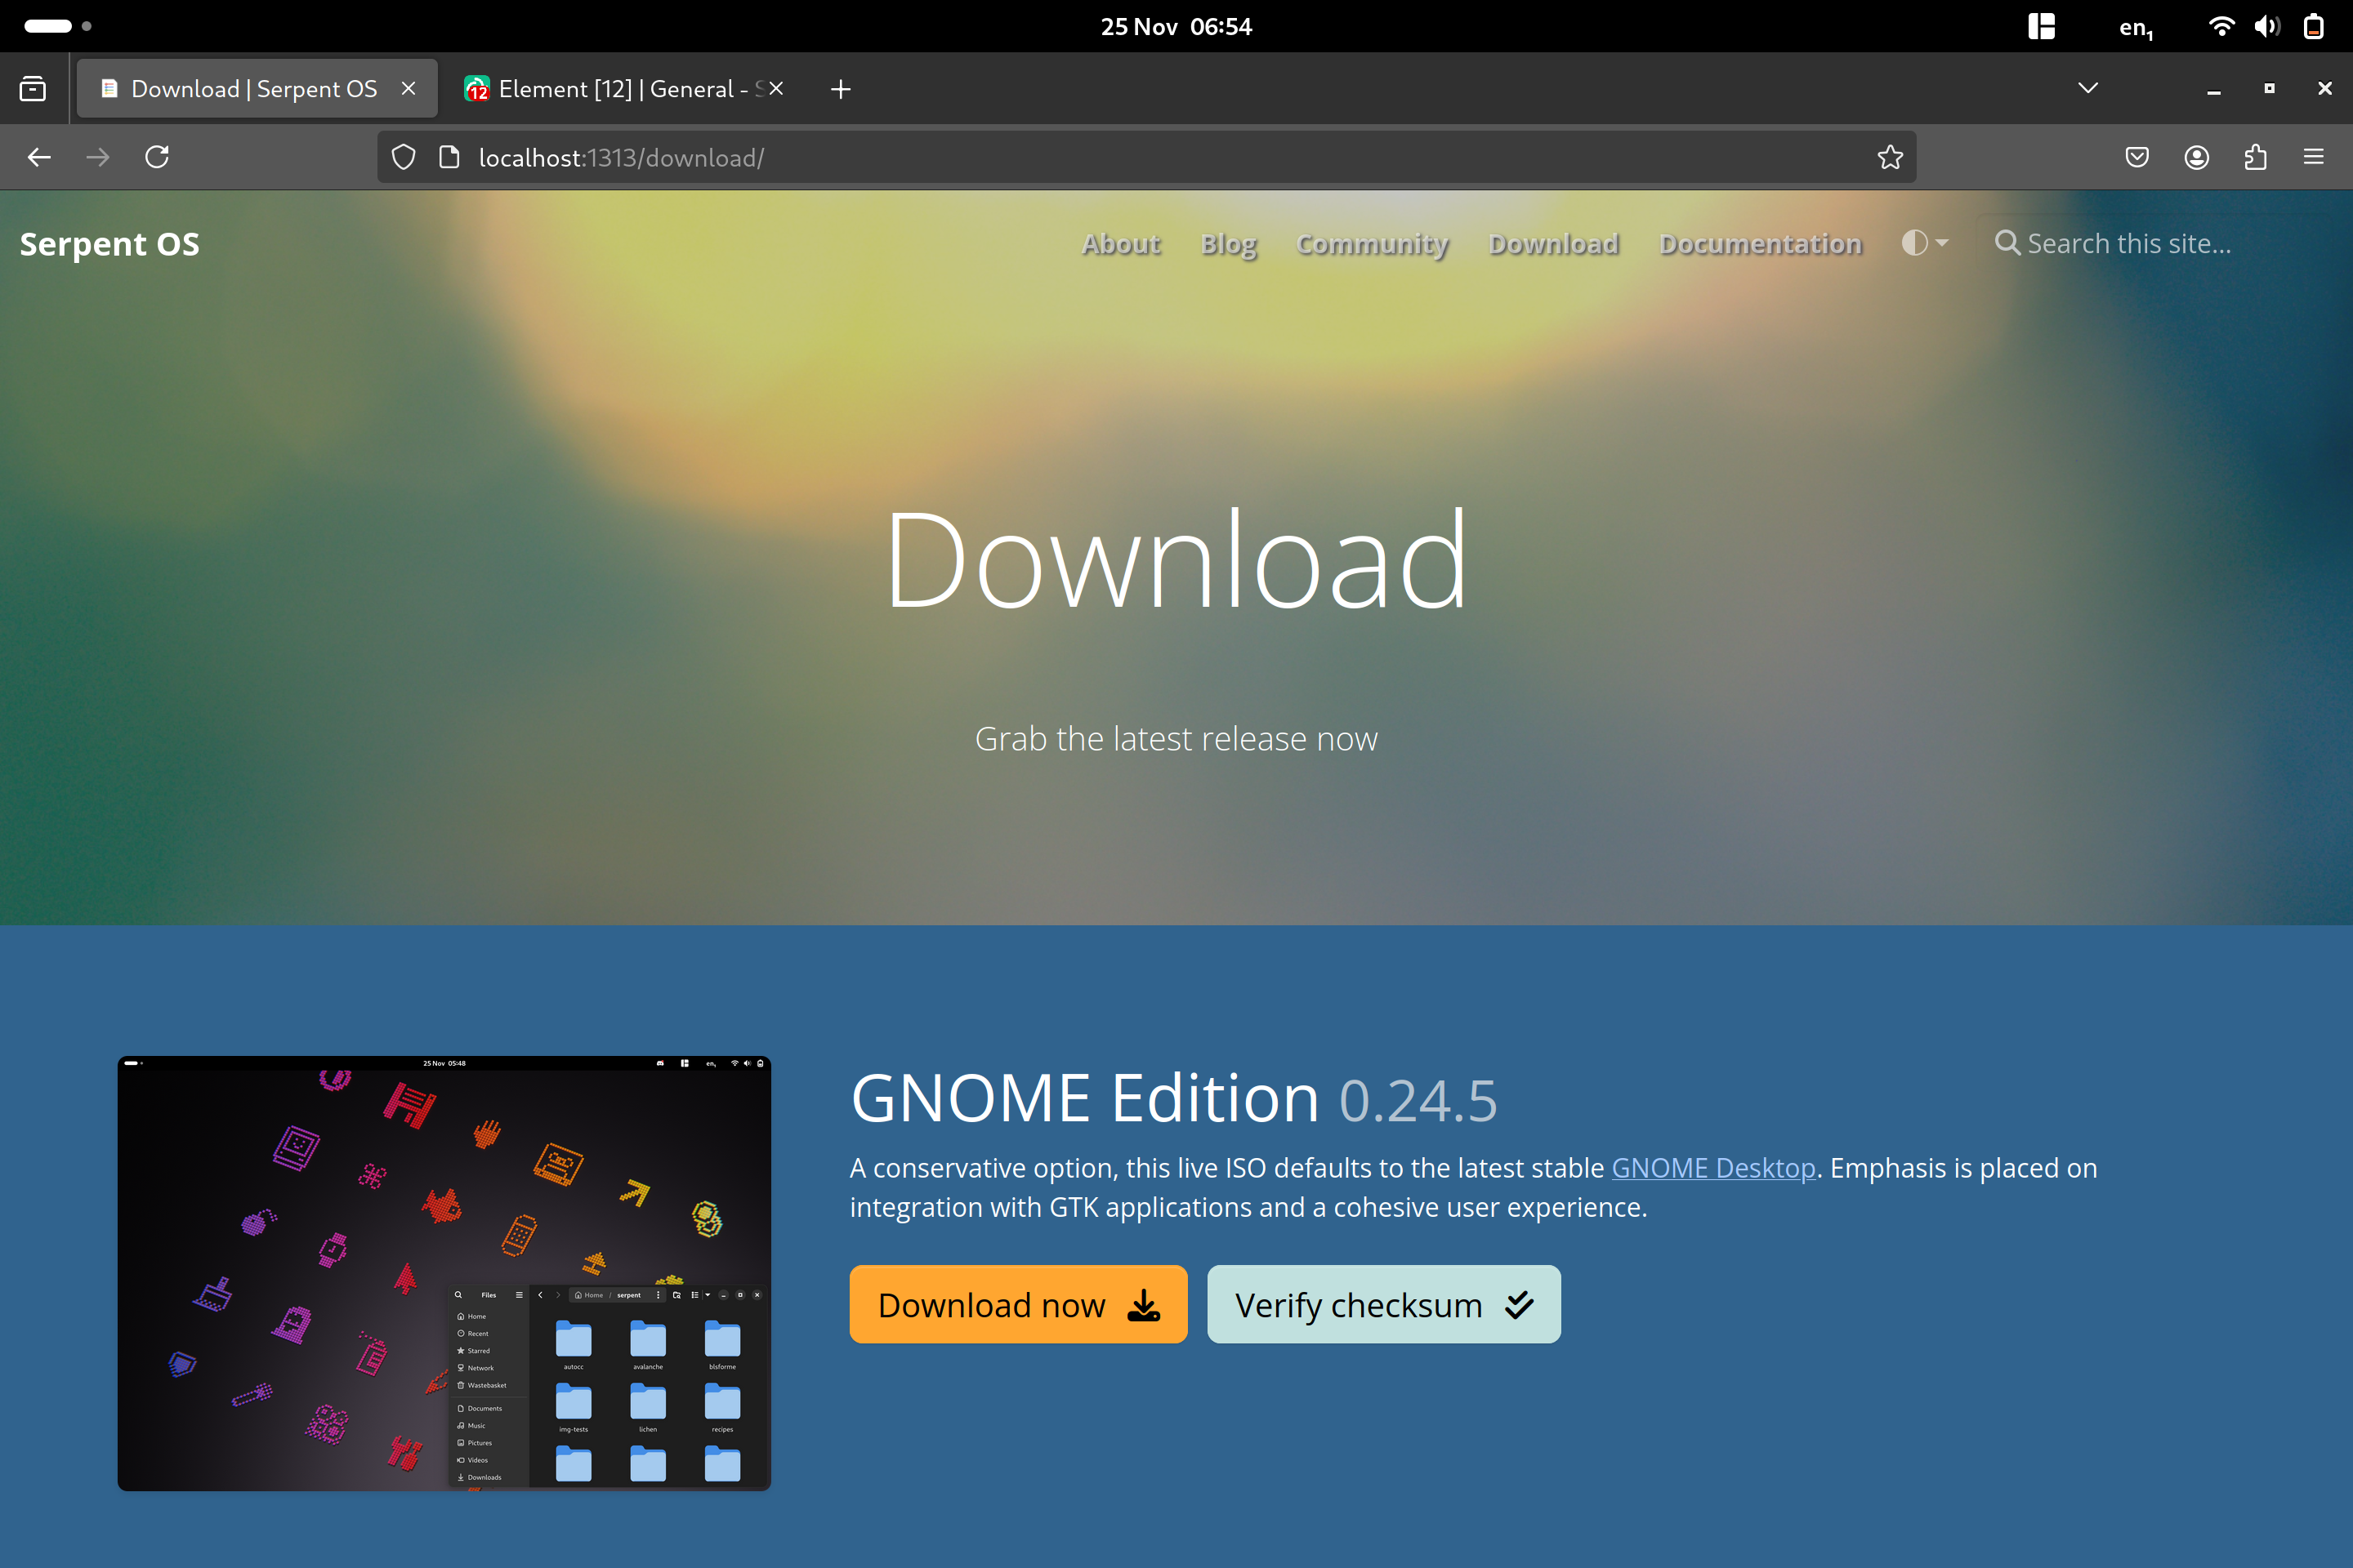The width and height of the screenshot is (2353, 1568).
Task: Click the Verify checksum button
Action: coord(1383,1304)
